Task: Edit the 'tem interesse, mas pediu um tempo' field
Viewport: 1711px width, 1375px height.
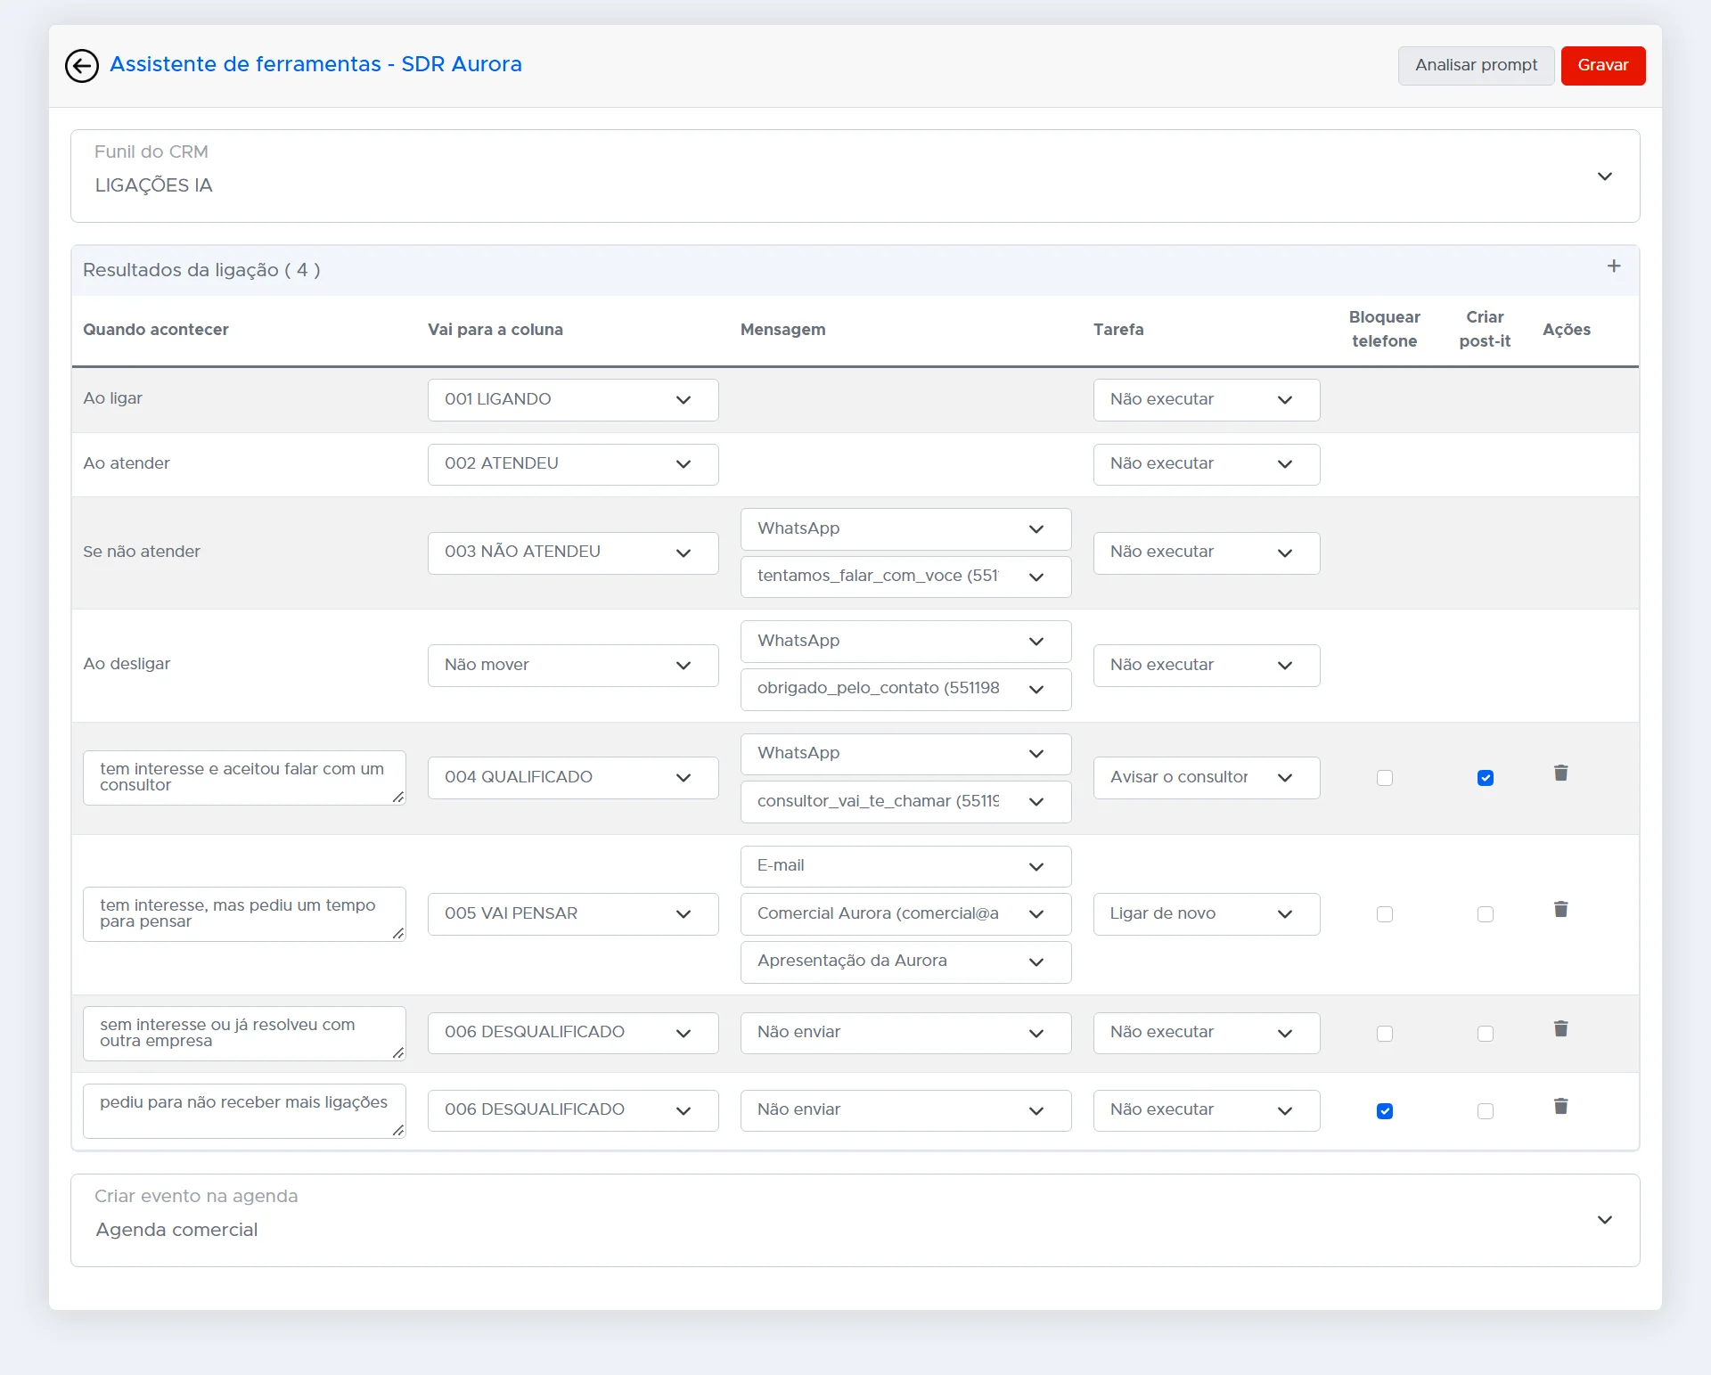Action: (x=244, y=914)
